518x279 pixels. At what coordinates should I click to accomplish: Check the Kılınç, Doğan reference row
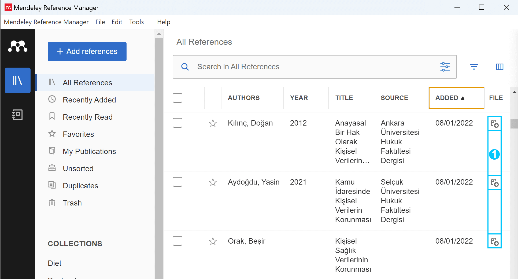tap(177, 123)
